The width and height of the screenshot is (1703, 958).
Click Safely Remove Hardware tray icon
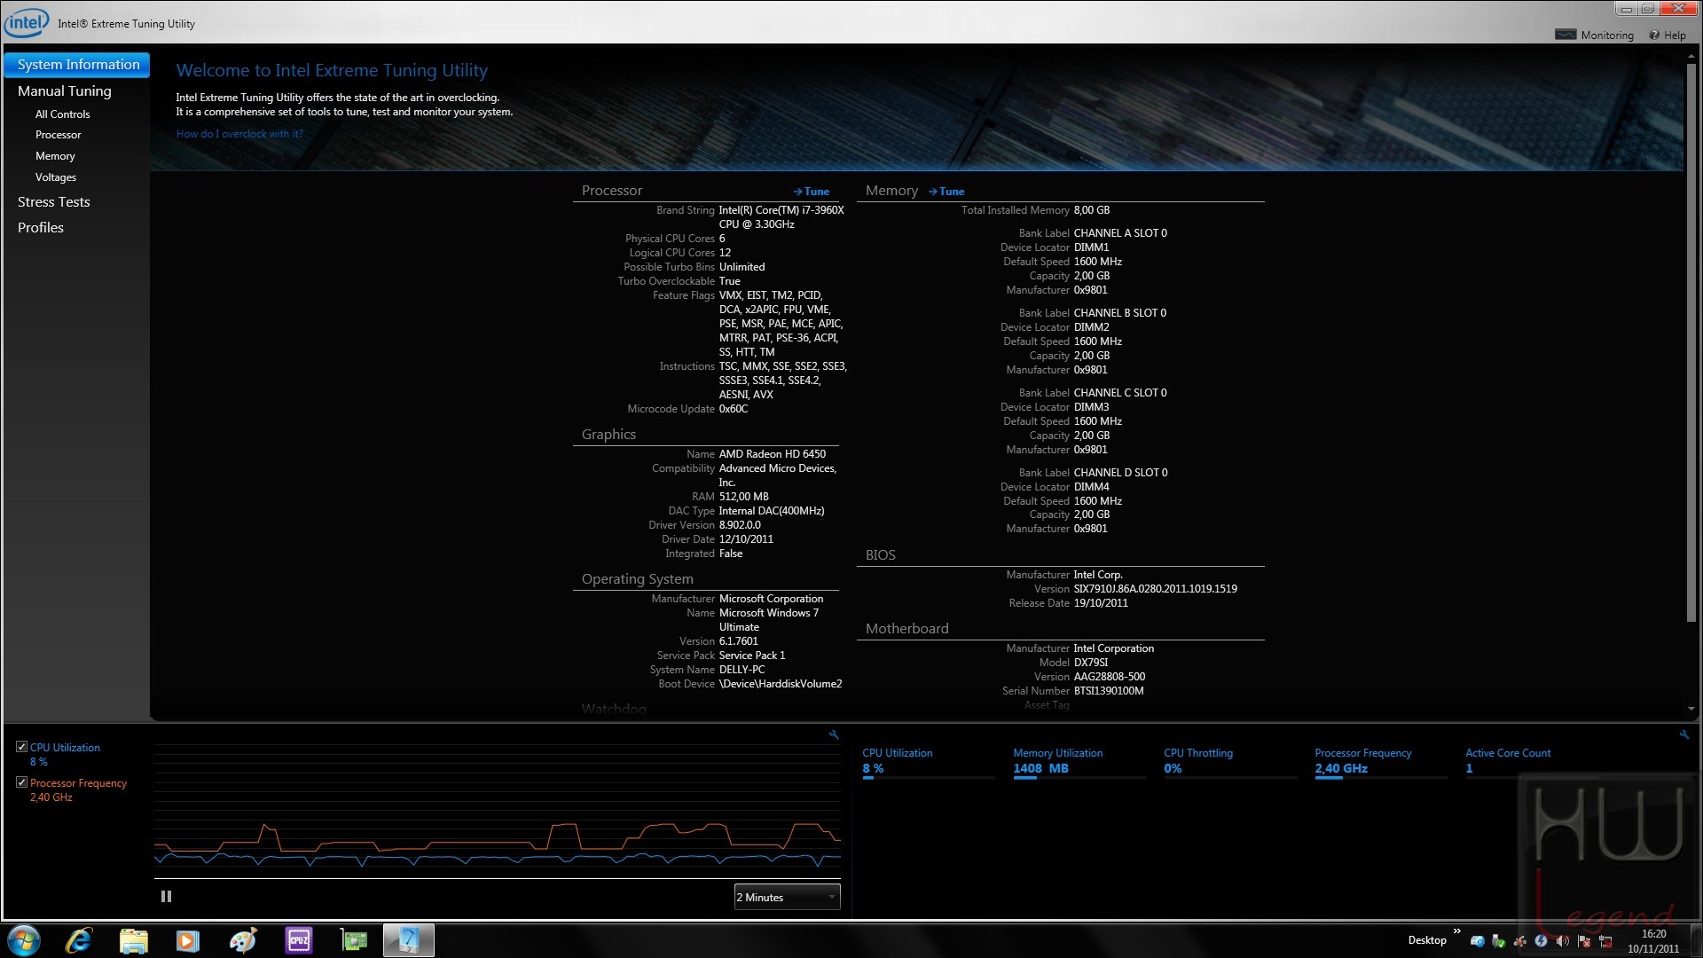pyautogui.click(x=1499, y=941)
